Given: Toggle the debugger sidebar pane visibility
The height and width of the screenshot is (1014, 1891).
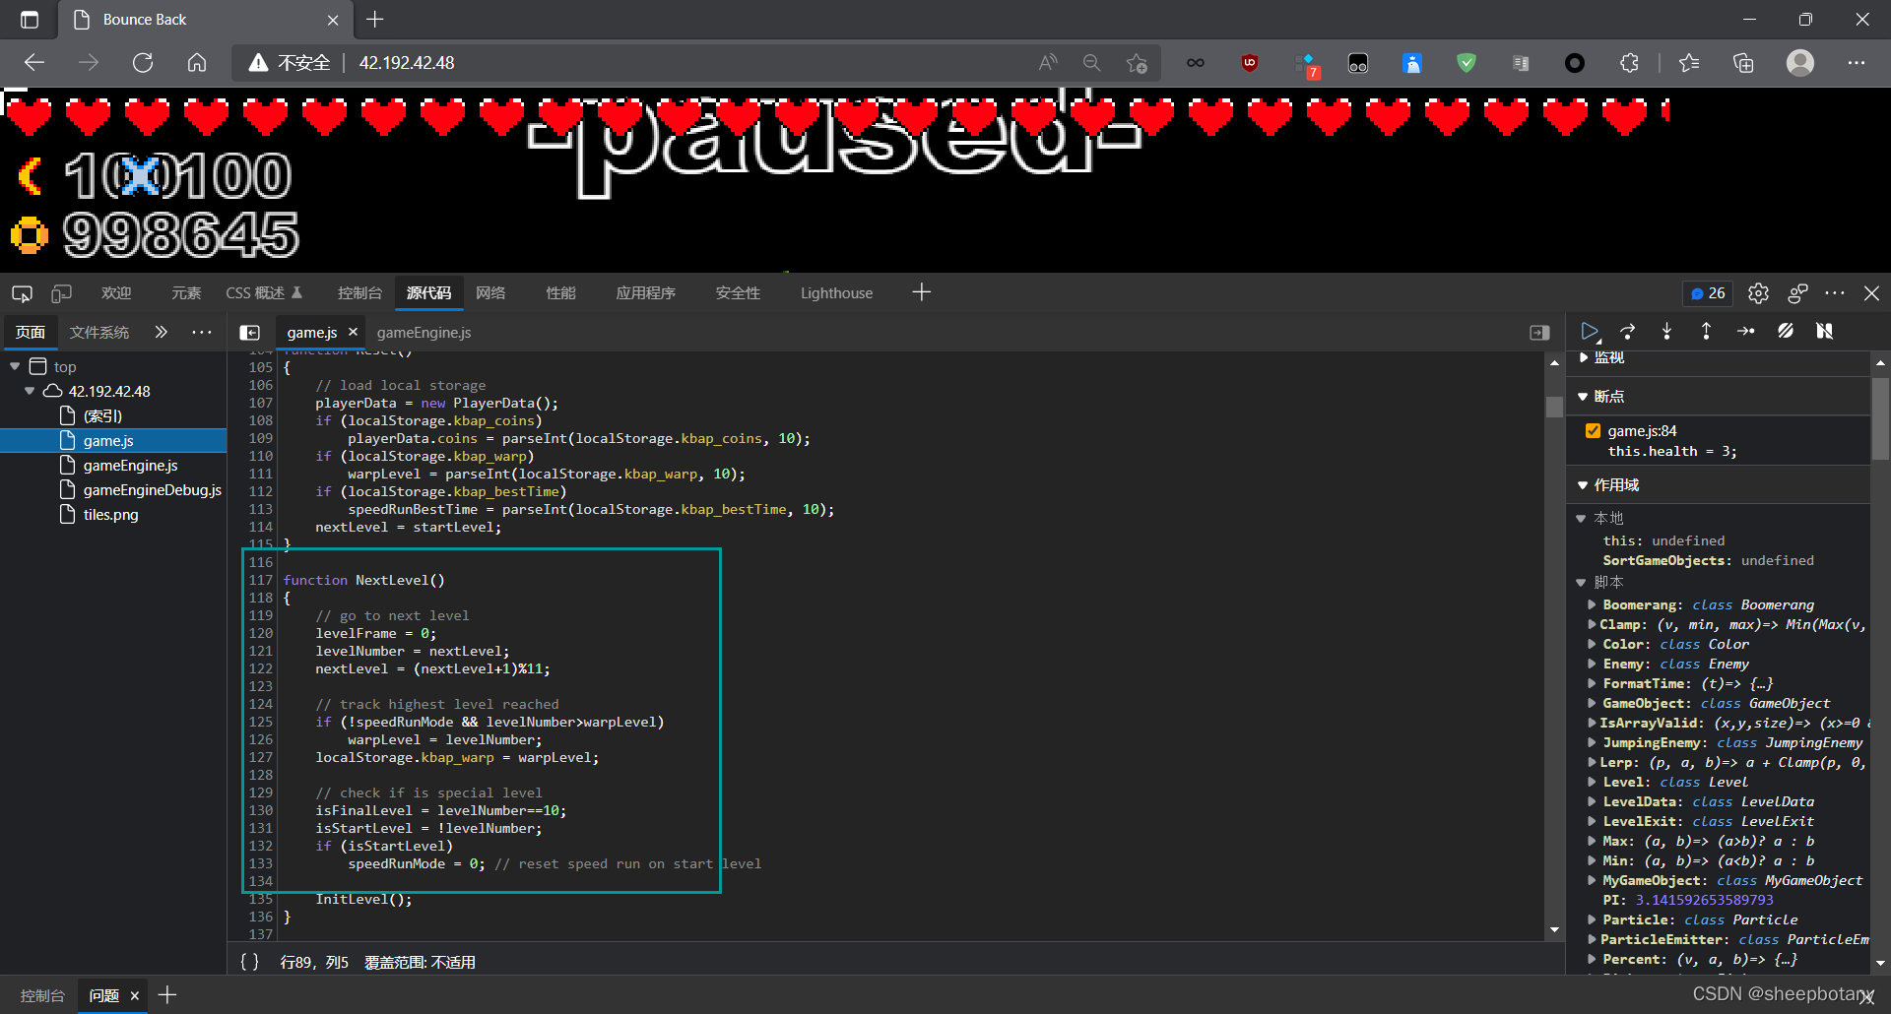Looking at the screenshot, I should pos(1539,333).
